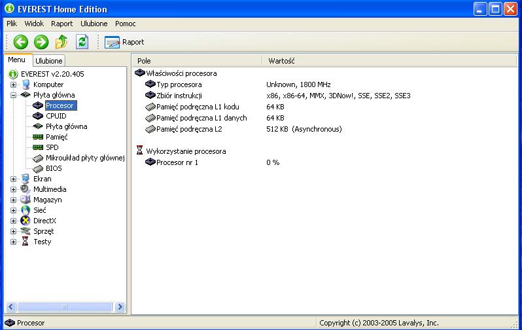Switch to the Ulubione tab
The height and width of the screenshot is (330, 522).
48,61
